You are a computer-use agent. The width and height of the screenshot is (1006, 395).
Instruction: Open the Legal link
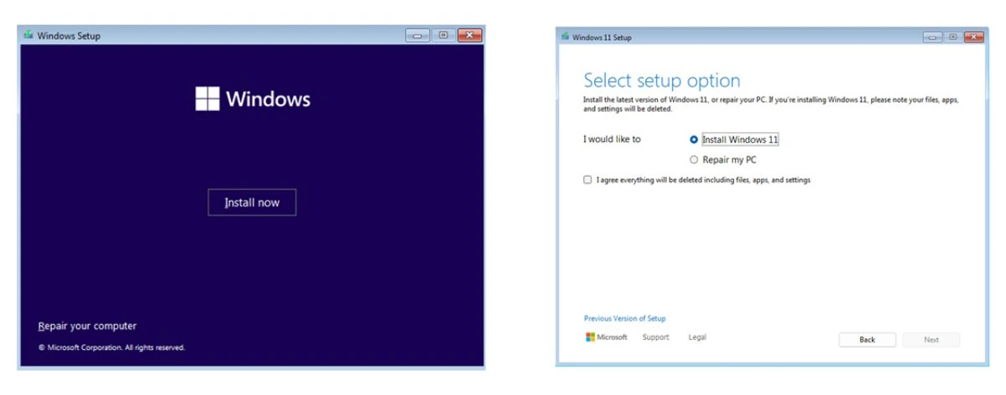(x=697, y=337)
